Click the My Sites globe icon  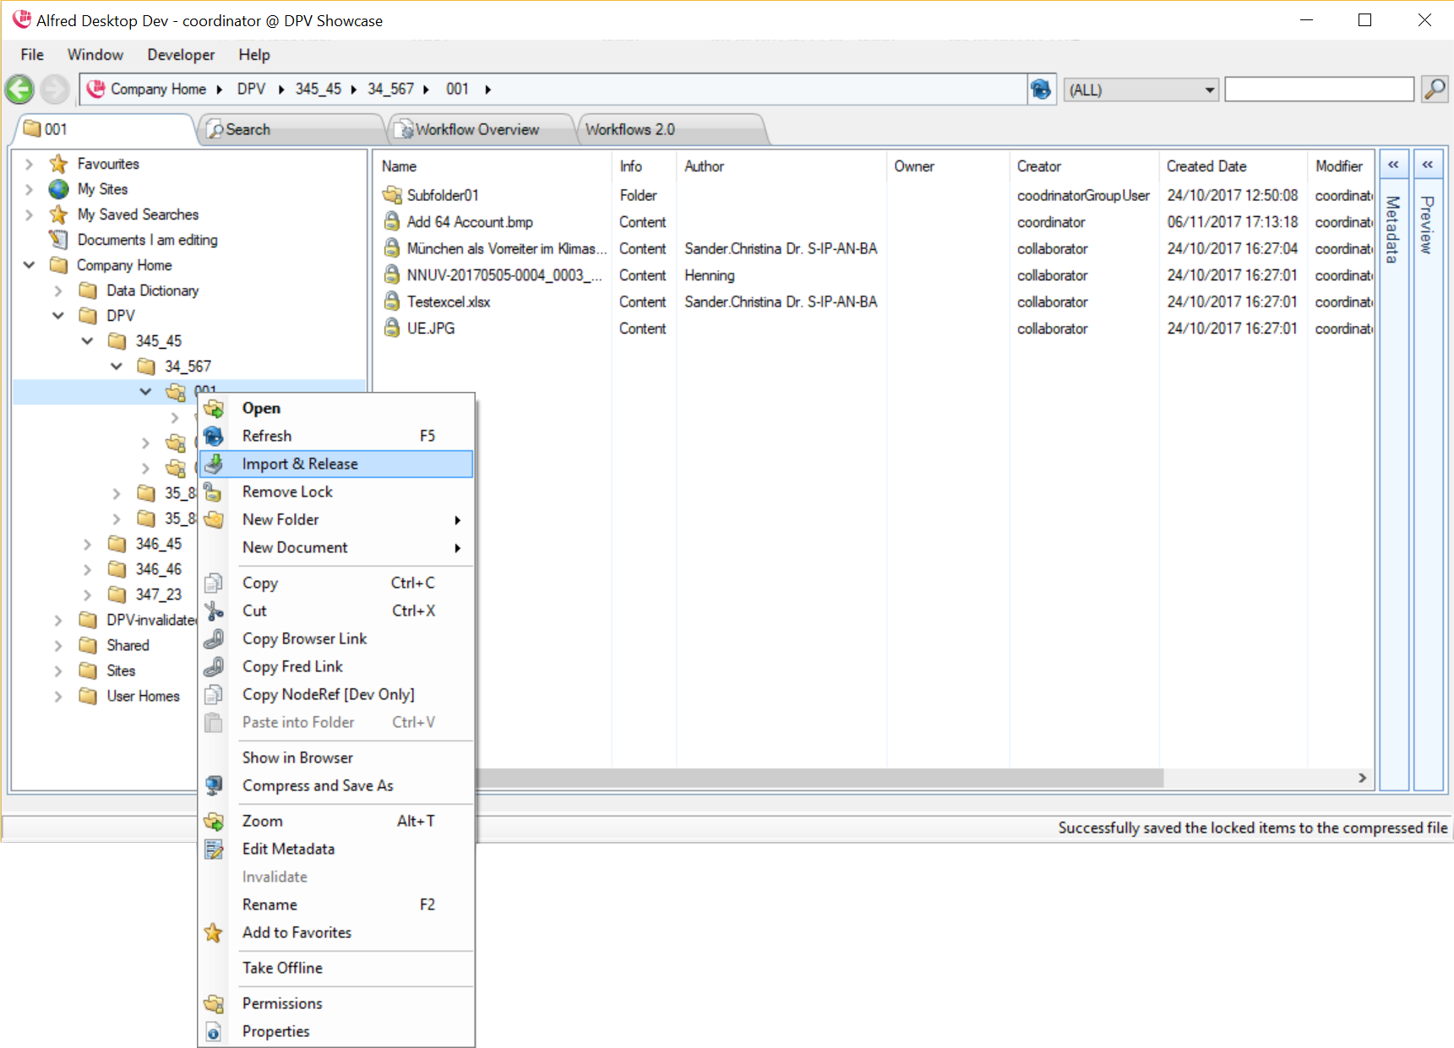click(x=58, y=189)
